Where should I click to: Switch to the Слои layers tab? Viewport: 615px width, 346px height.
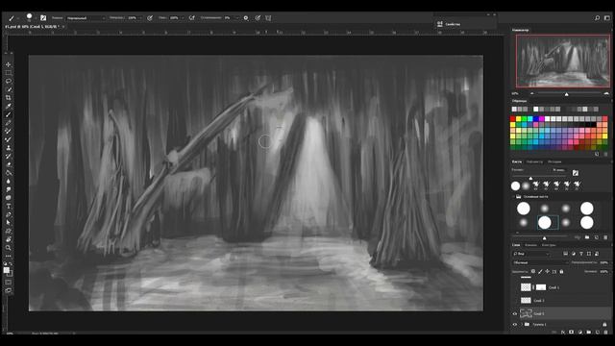point(516,245)
